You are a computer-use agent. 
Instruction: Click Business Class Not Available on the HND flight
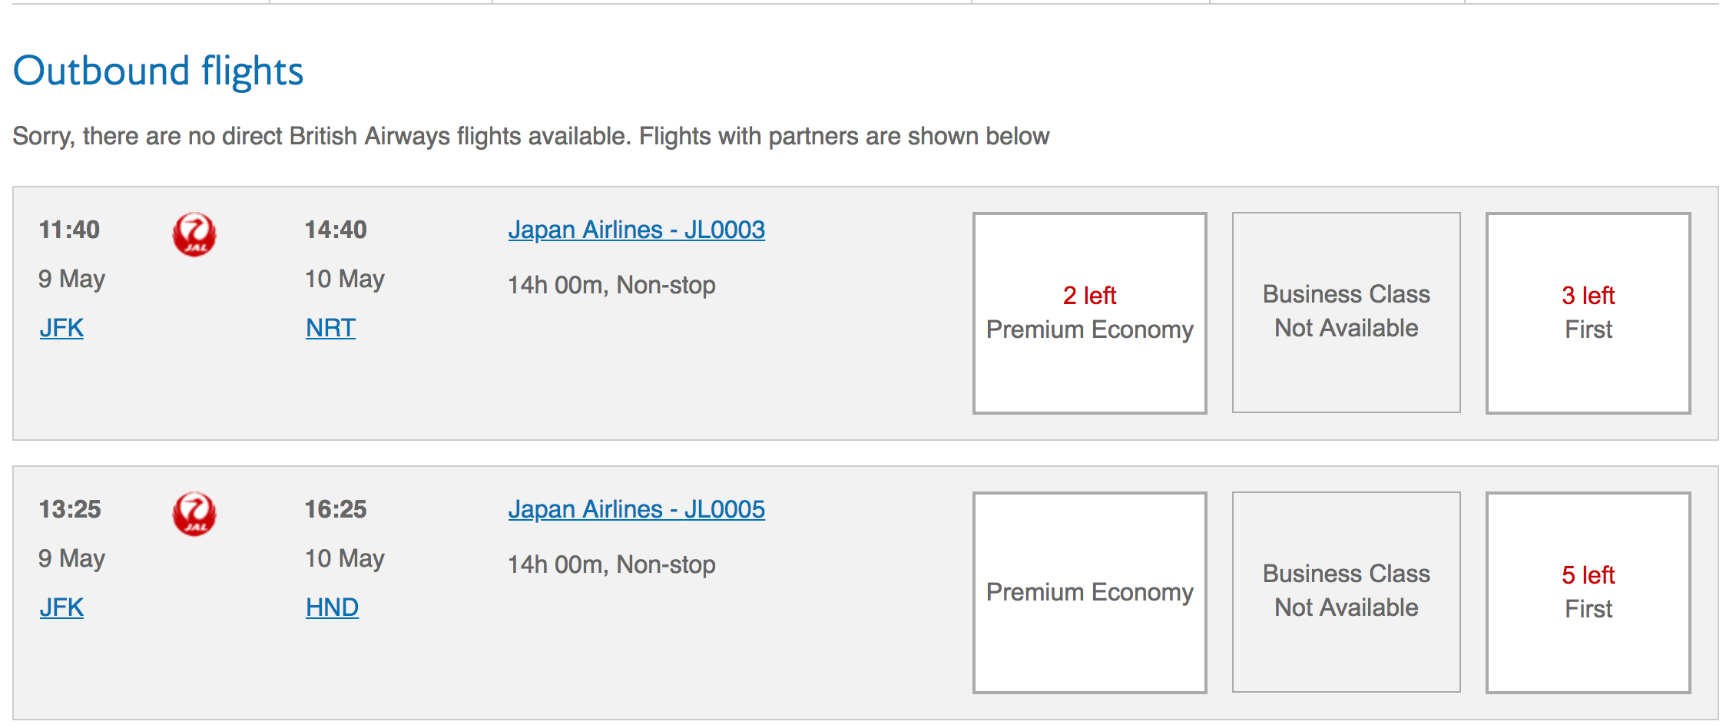pyautogui.click(x=1346, y=592)
